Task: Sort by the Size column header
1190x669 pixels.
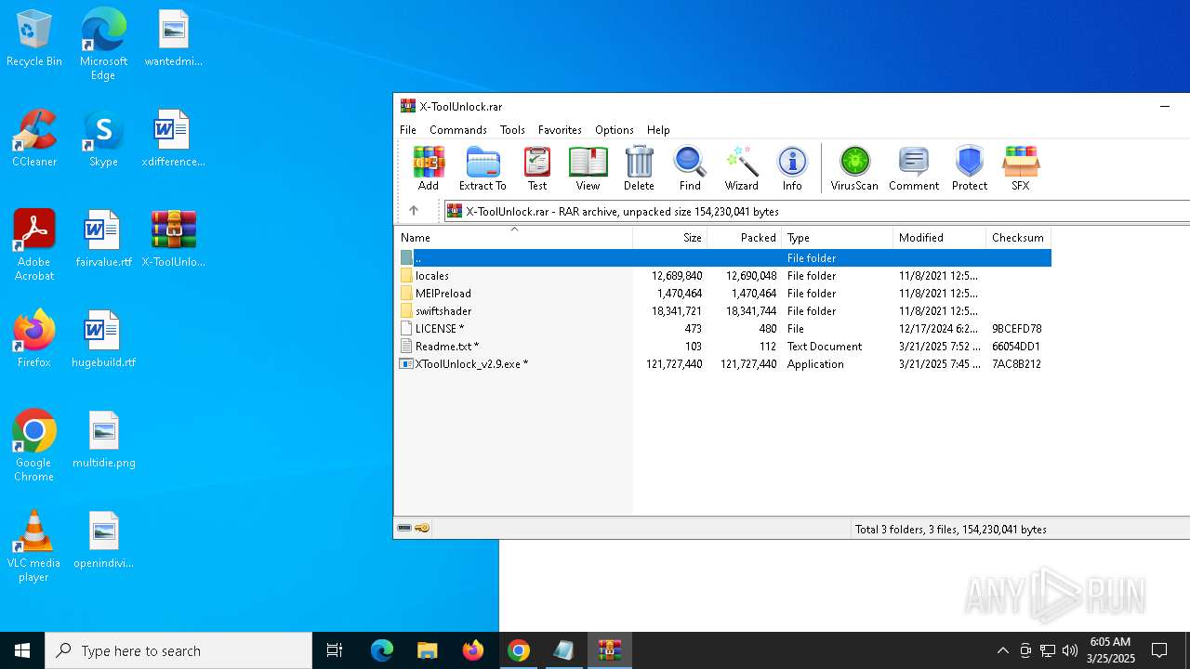Action: pos(670,238)
